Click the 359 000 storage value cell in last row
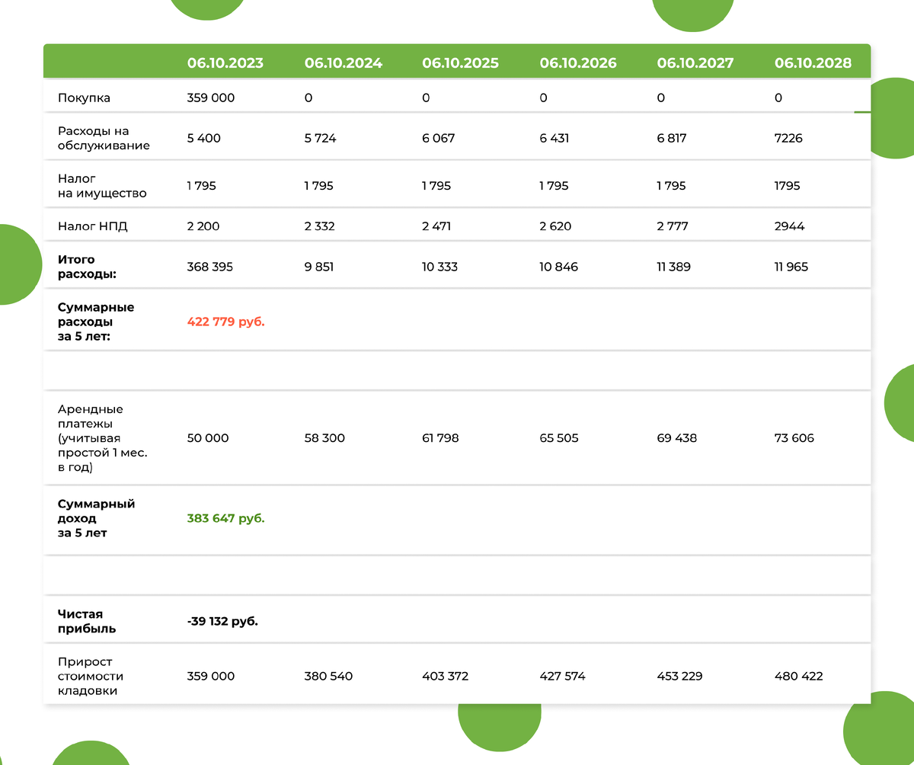 point(211,677)
